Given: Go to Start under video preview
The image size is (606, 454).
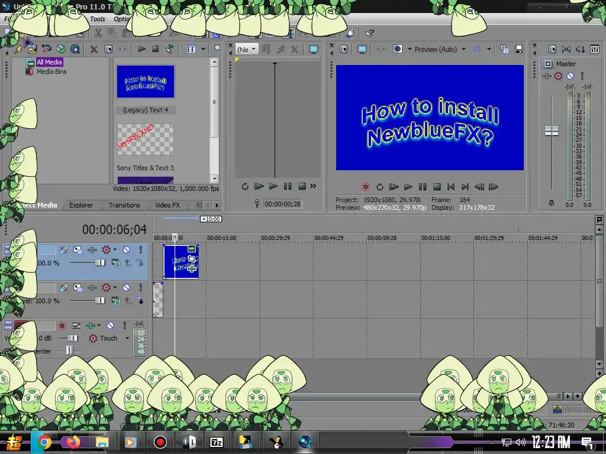Looking at the screenshot, I should (450, 187).
